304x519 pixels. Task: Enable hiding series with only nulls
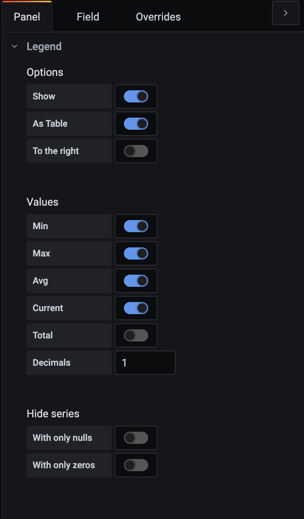tap(136, 438)
